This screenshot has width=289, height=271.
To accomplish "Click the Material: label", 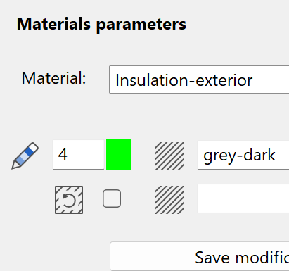I will pos(54,78).
